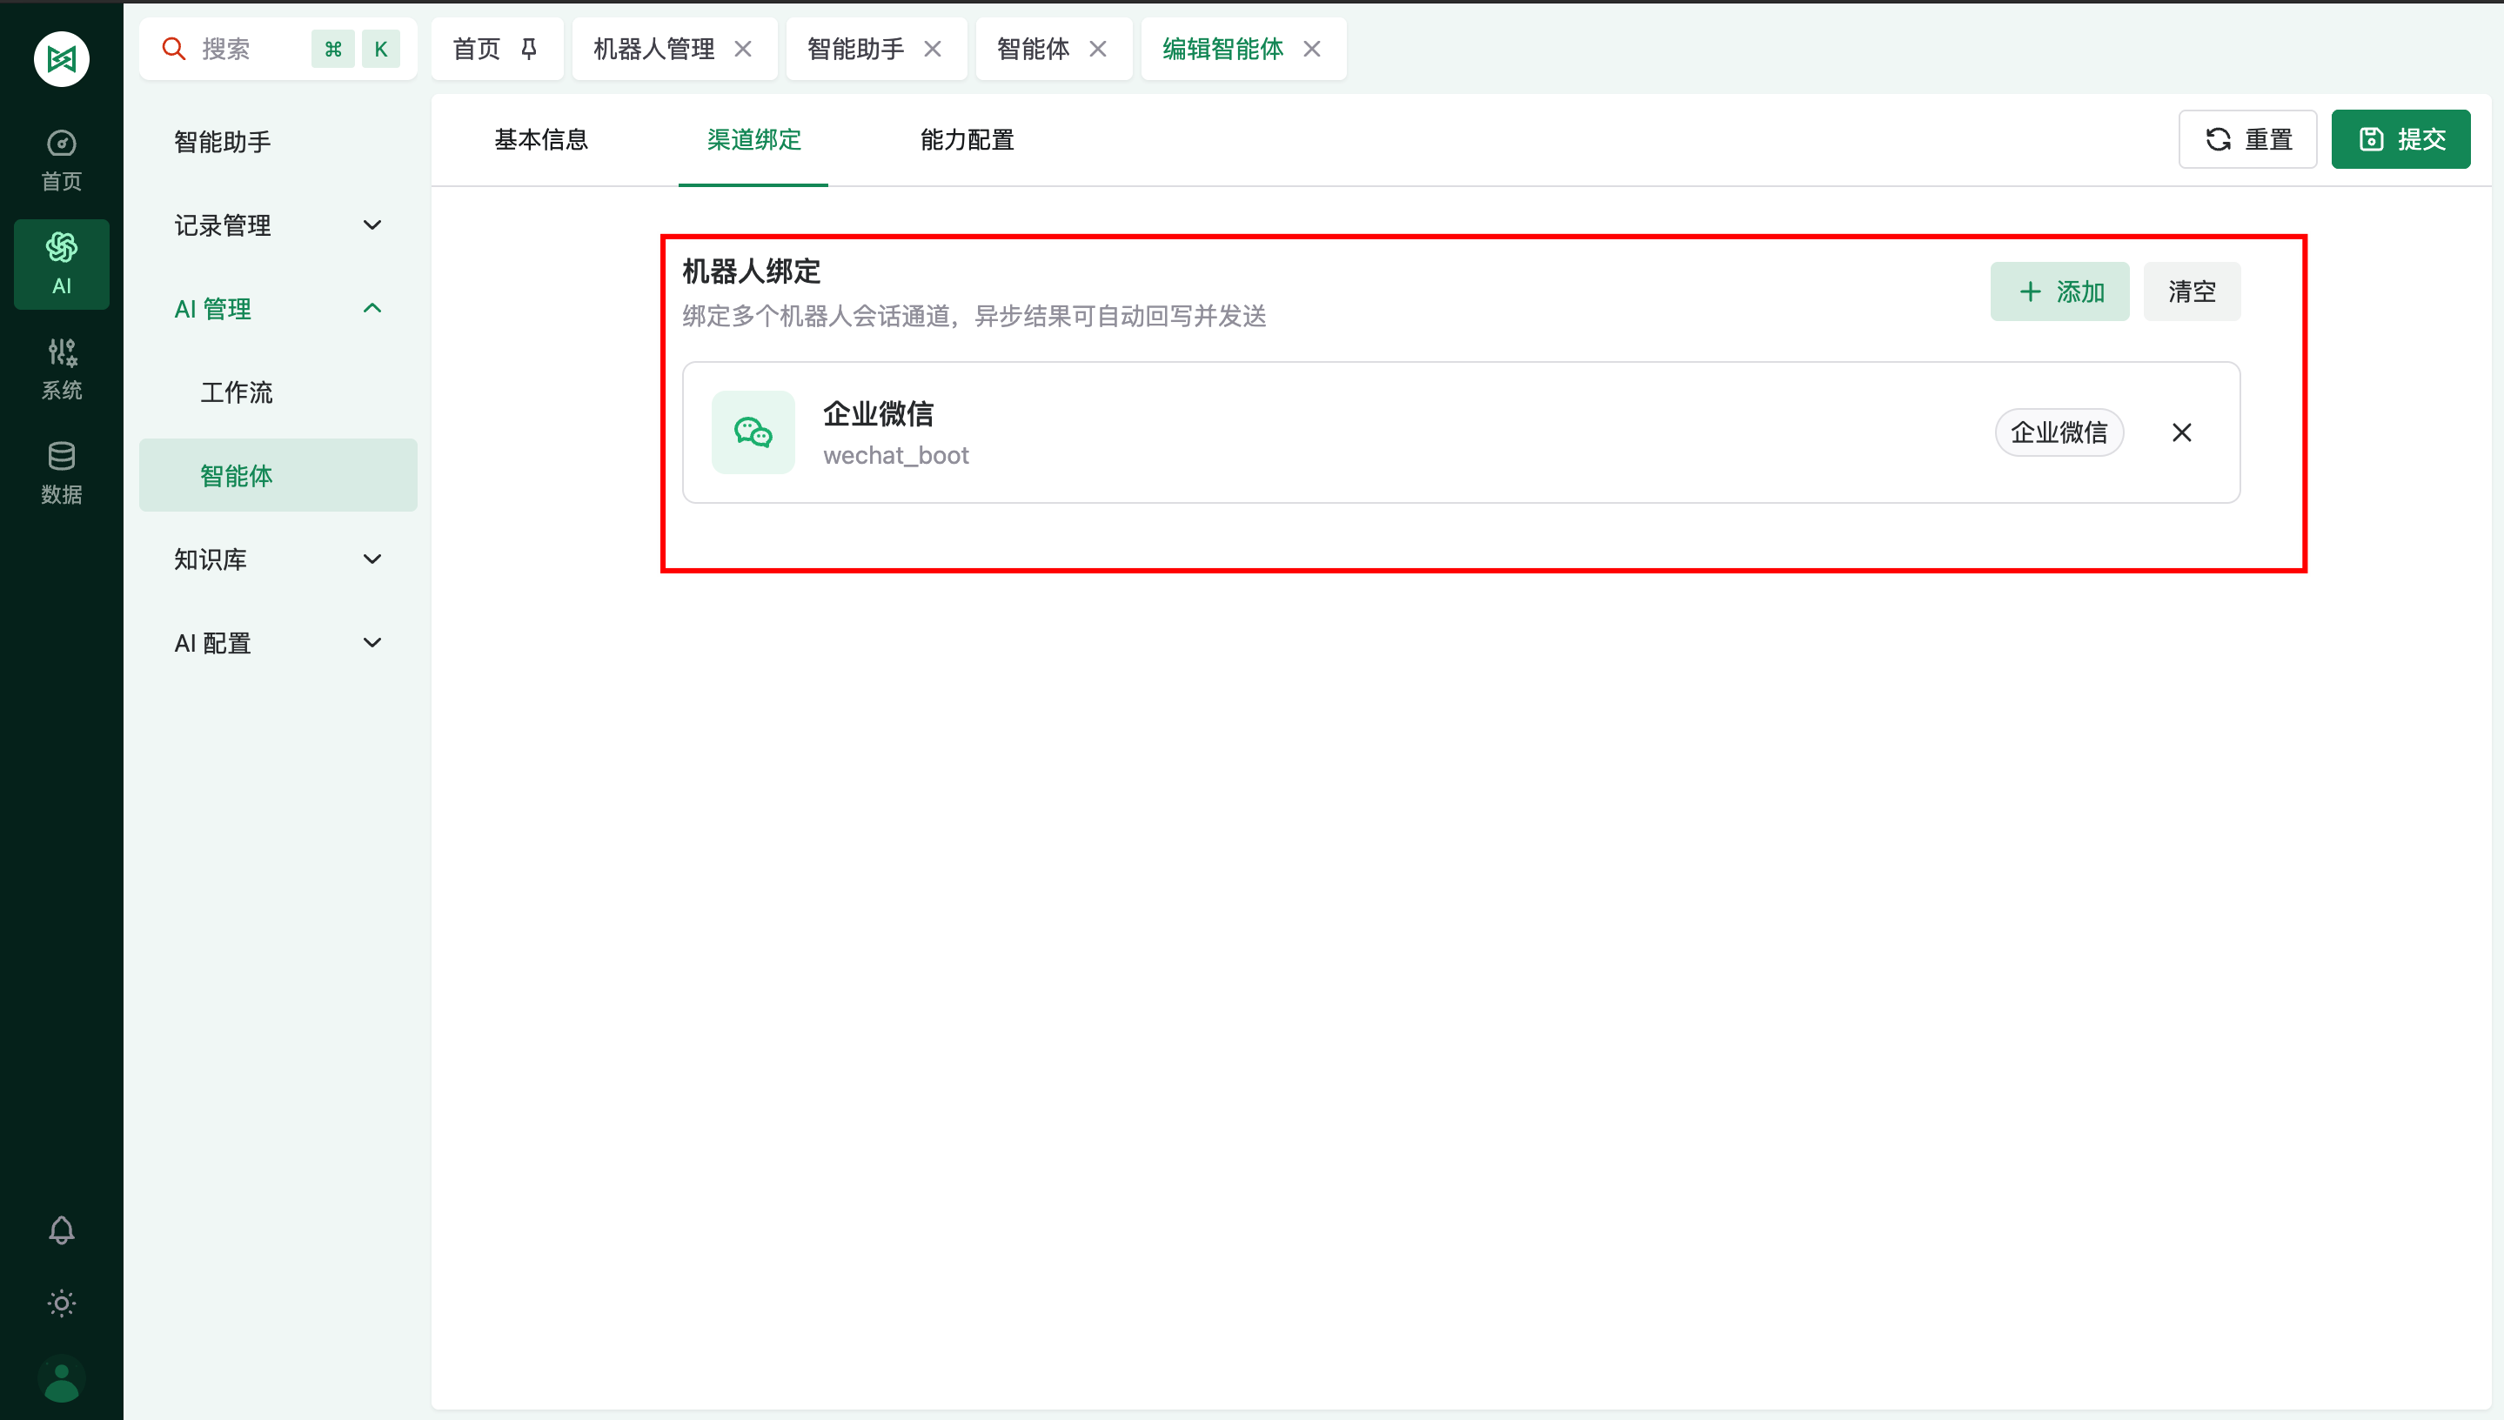
Task: Click the search magnifier icon
Action: 175,49
